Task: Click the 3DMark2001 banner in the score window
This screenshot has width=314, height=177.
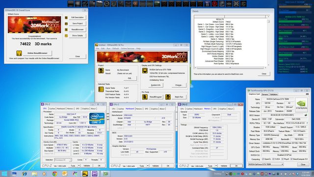Action: click(34, 25)
